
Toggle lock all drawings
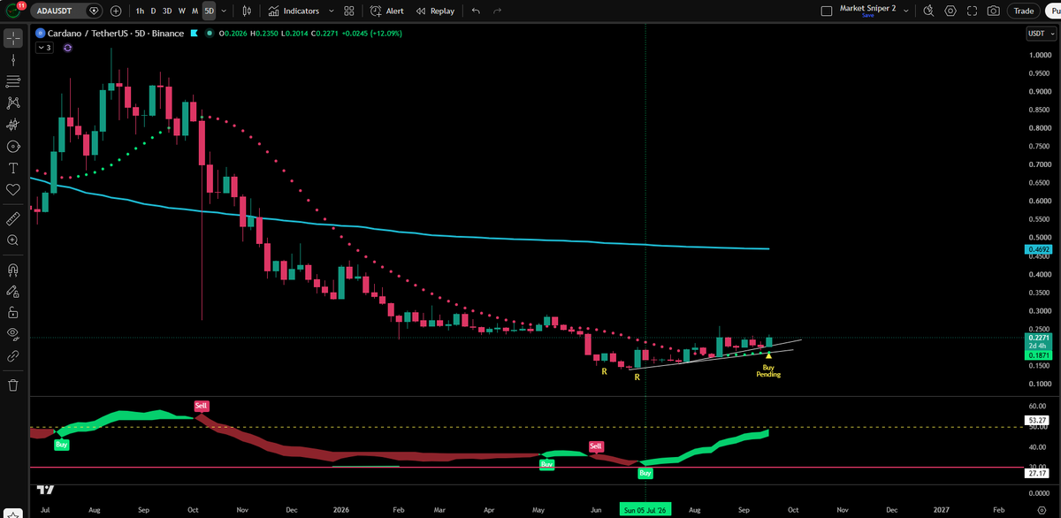[x=13, y=312]
